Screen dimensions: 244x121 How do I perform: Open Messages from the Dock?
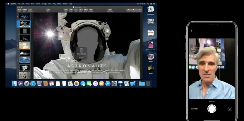83,84
